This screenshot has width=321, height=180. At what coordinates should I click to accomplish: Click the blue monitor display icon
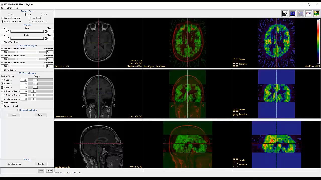point(293,14)
